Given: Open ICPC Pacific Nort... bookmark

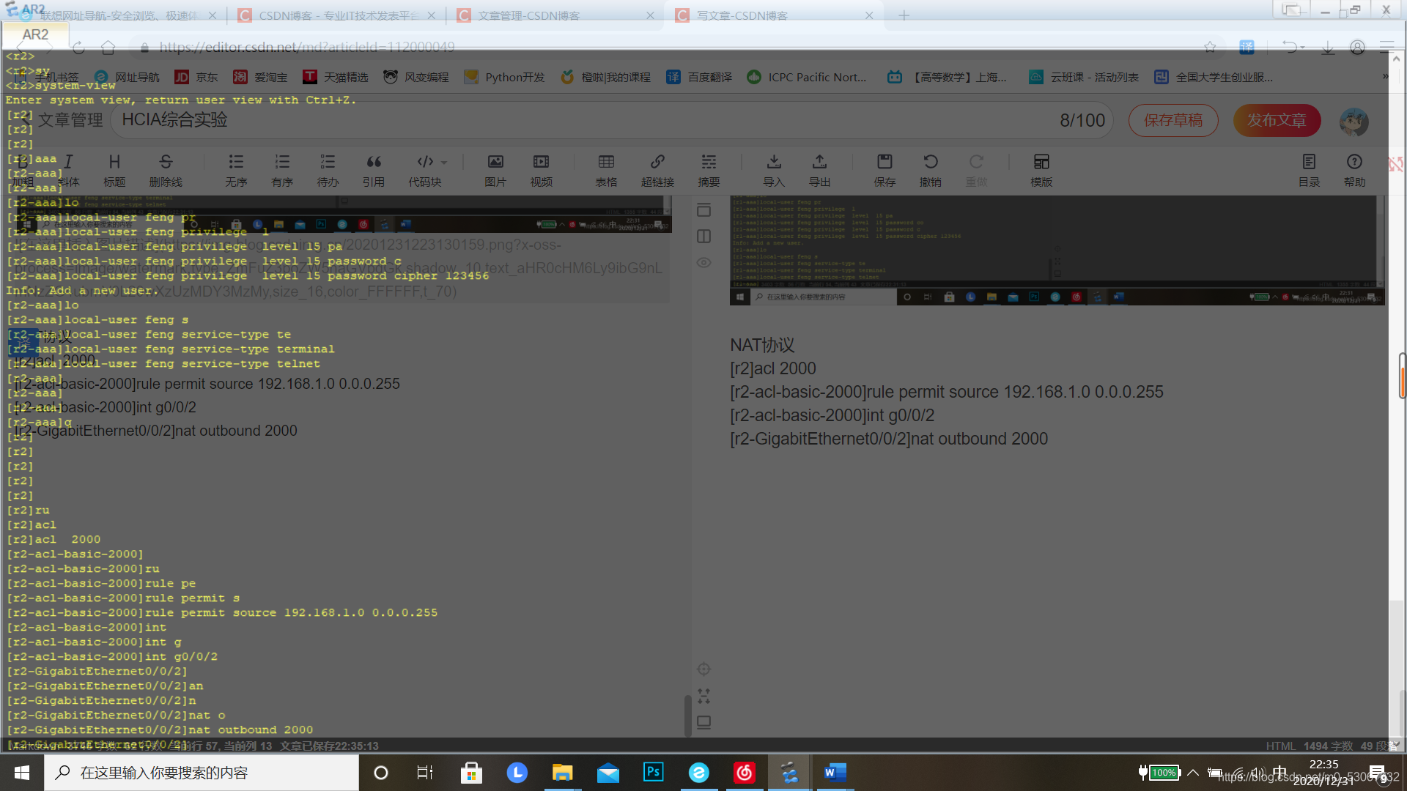Looking at the screenshot, I should click(806, 77).
